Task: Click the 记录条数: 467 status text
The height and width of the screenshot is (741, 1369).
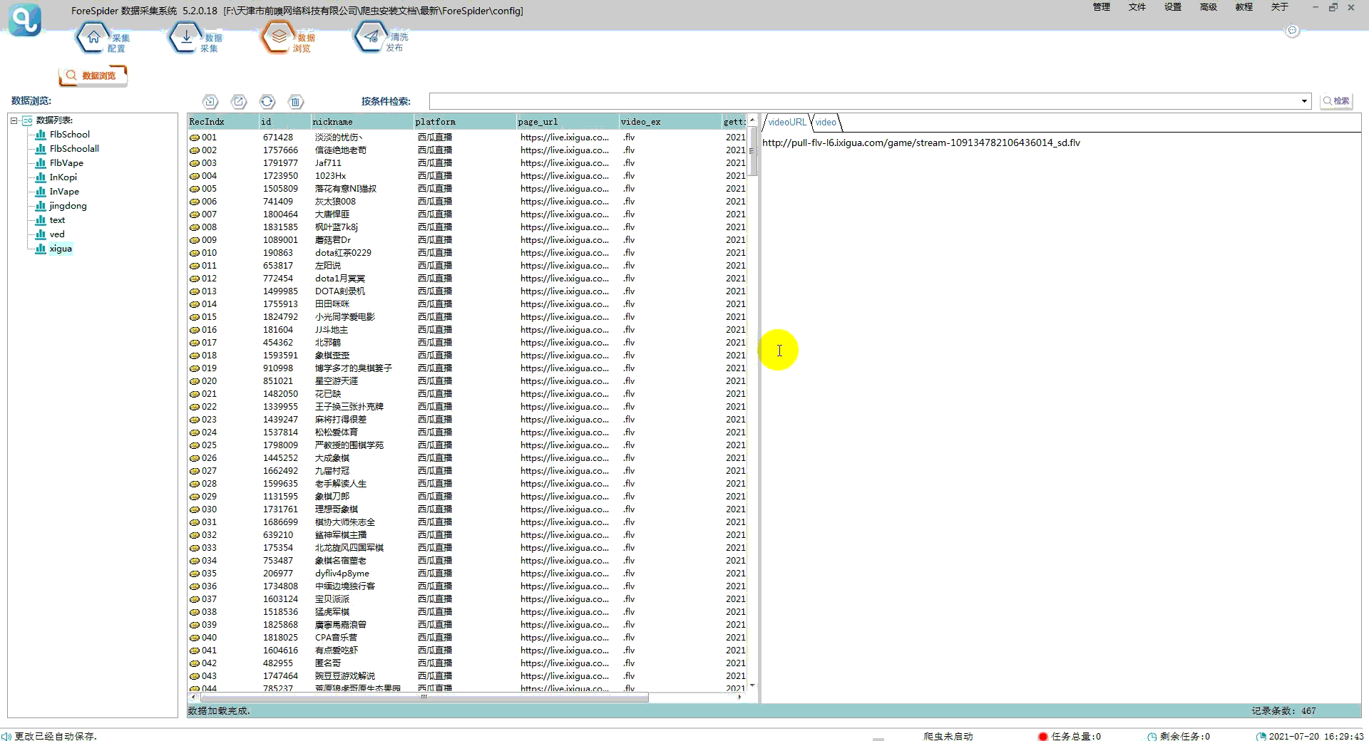Action: click(1283, 711)
